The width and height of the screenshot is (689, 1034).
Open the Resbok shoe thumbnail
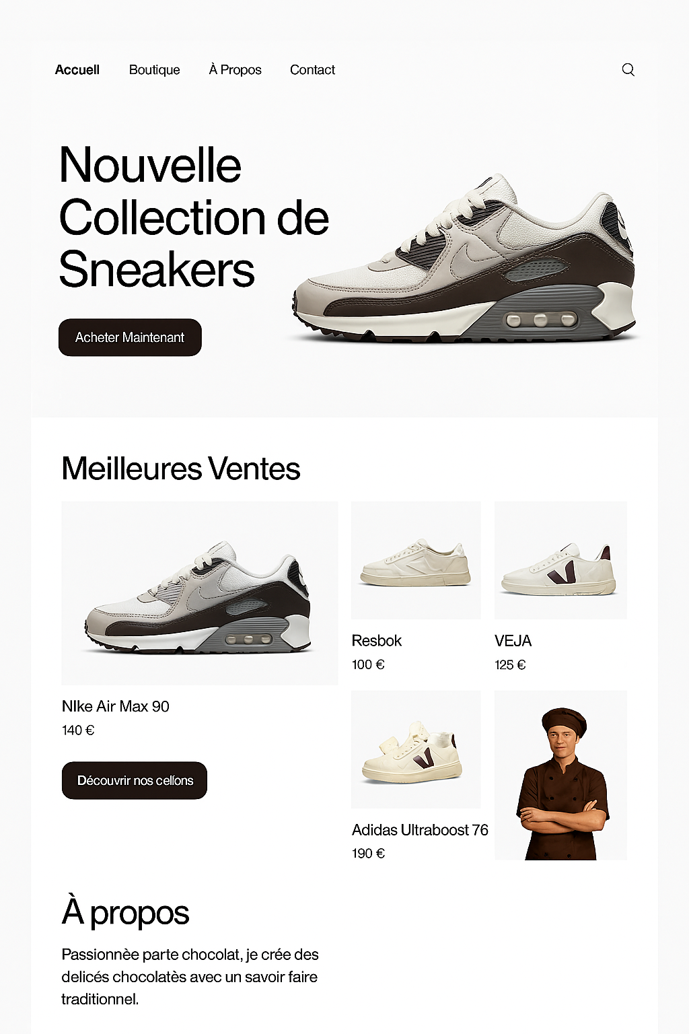pos(416,560)
